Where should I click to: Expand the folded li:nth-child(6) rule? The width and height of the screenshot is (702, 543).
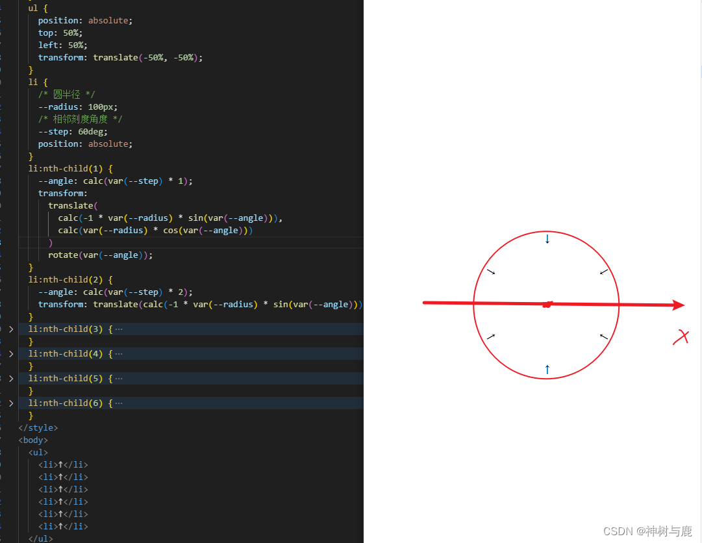(11, 403)
